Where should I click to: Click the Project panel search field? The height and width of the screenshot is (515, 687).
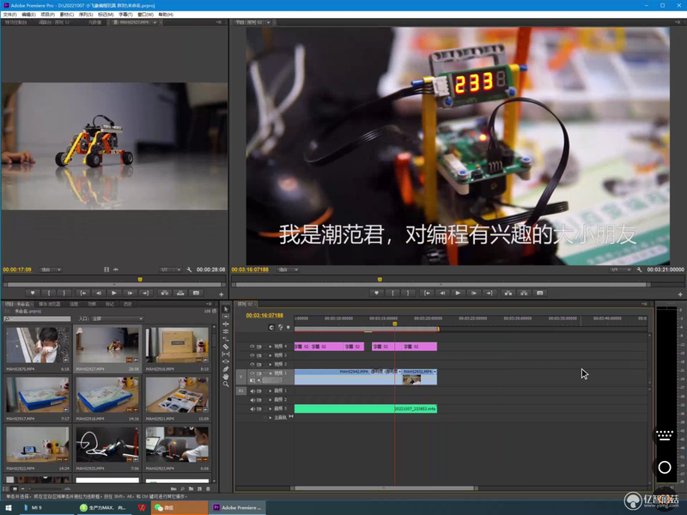[x=37, y=318]
